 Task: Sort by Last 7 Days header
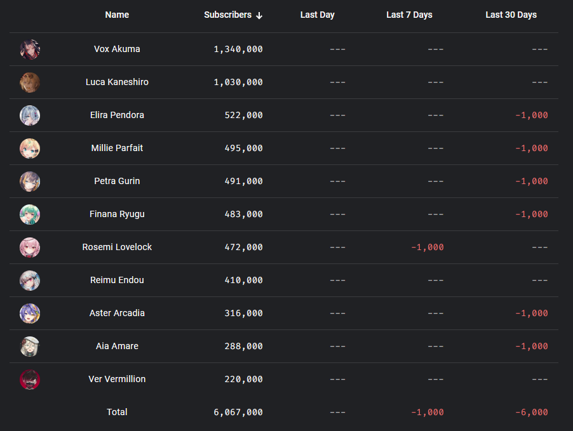click(x=409, y=15)
